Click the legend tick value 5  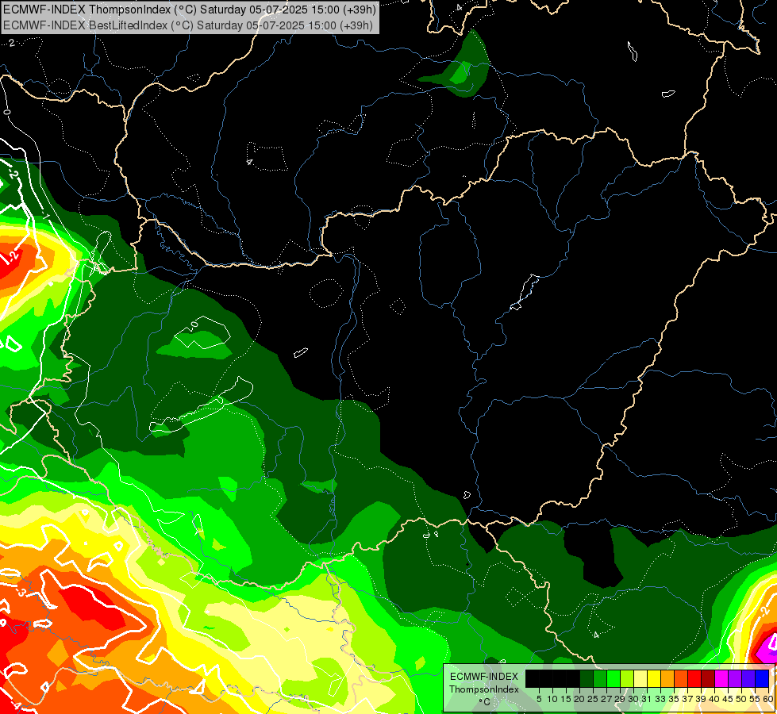[539, 699]
